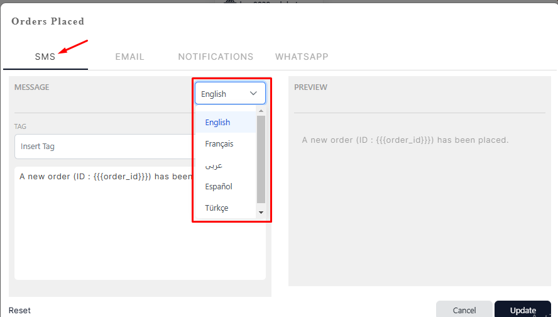Click the MESSAGE section heading
This screenshot has height=317, width=558.
click(x=31, y=87)
